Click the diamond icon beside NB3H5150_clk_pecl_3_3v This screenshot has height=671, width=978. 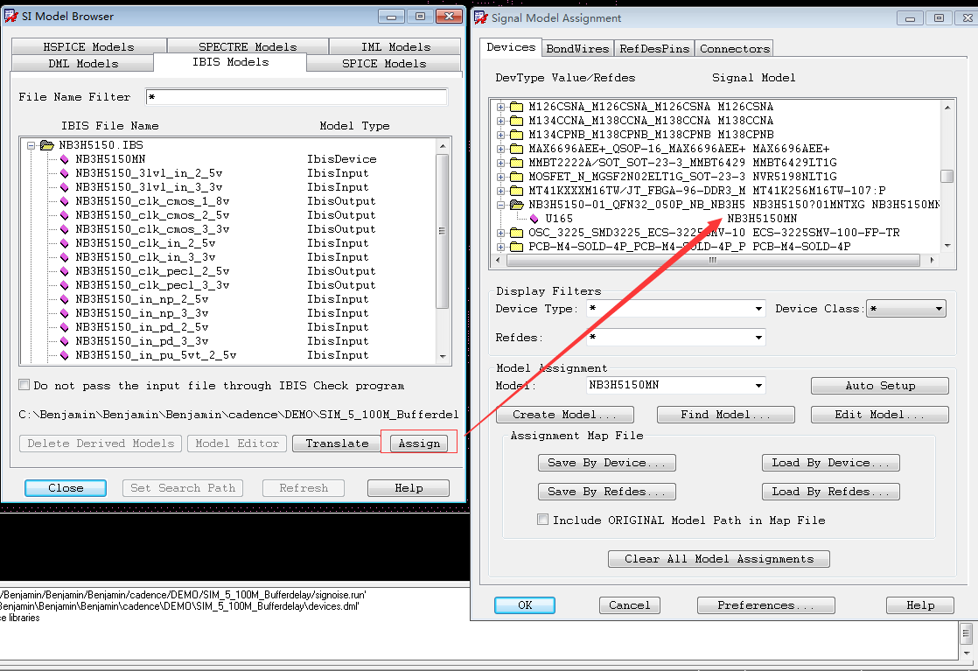(64, 285)
